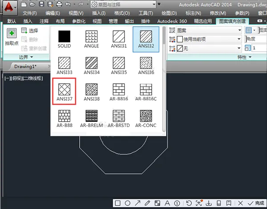
Task: Switch to the Autodesk 360 ribbon tab
Action: pos(172,21)
